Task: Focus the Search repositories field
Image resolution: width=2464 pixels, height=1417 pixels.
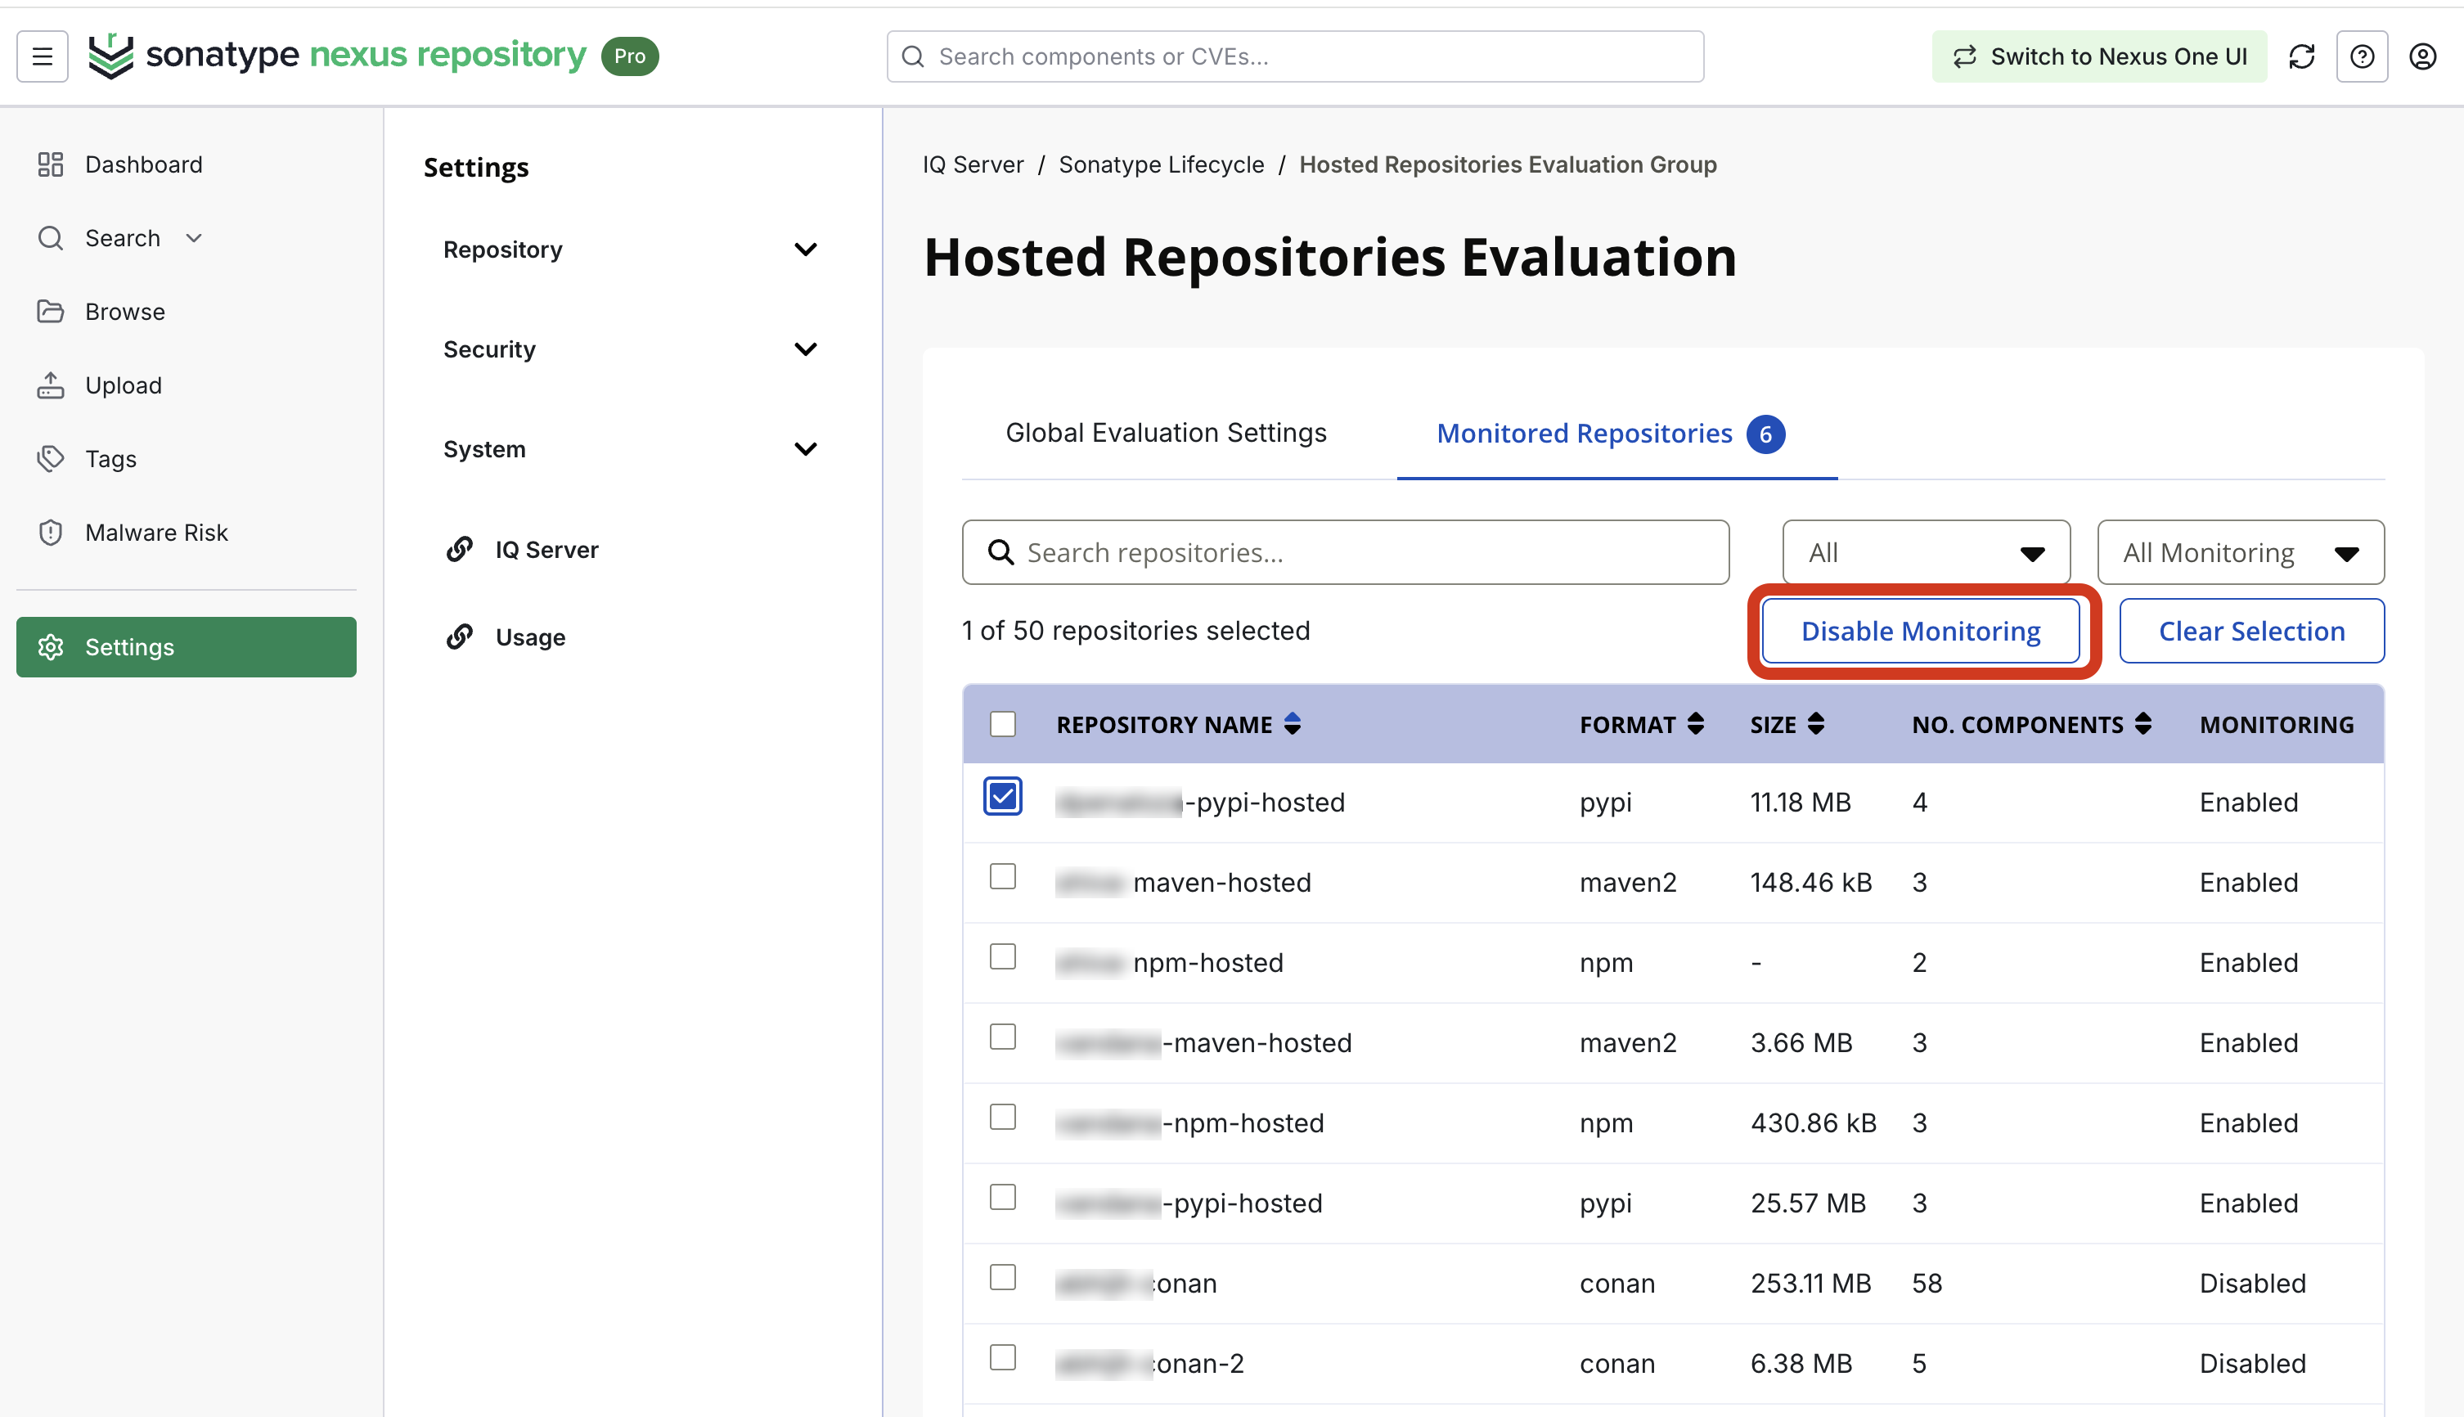Action: pos(1345,553)
